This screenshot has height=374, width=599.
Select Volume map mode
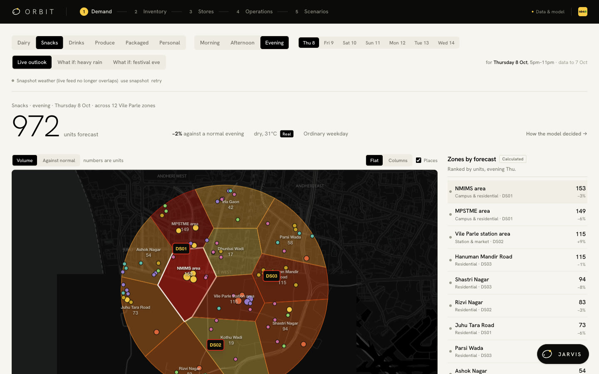(x=25, y=160)
